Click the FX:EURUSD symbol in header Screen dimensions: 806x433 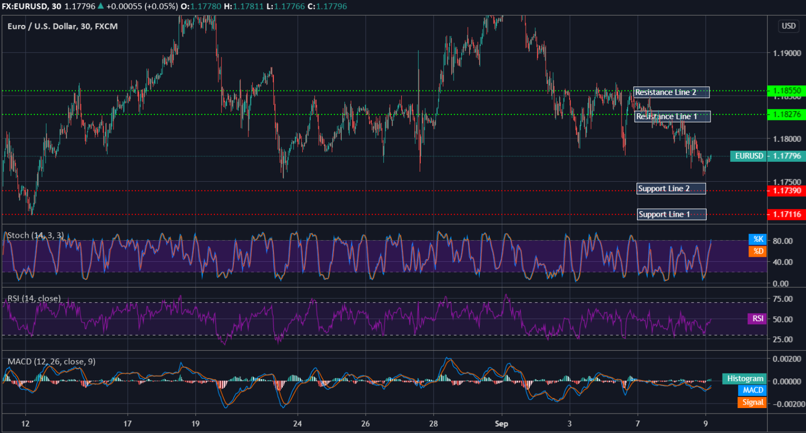coord(24,6)
